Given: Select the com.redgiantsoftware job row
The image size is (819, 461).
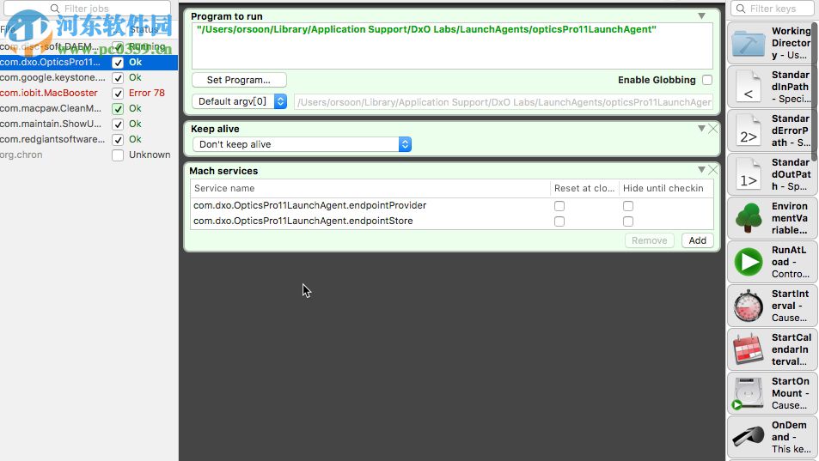Looking at the screenshot, I should (89, 139).
